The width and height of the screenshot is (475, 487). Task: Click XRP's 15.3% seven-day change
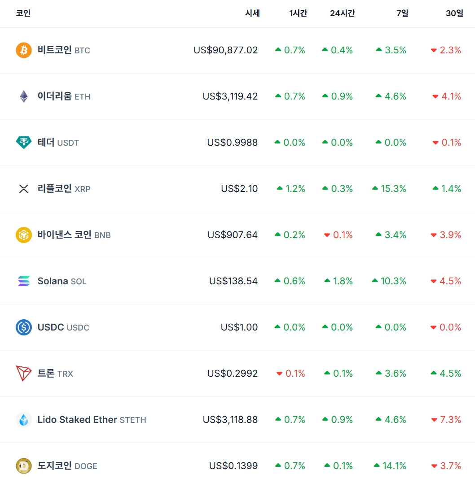point(393,189)
